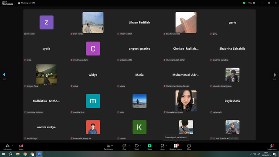Expand the React options arrow
Image resolution: width=279 pixels, height=157 pixels.
[x=141, y=146]
